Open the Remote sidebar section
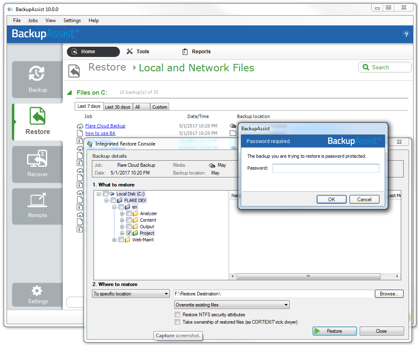Image resolution: width=418 pixels, height=345 pixels. click(37, 206)
